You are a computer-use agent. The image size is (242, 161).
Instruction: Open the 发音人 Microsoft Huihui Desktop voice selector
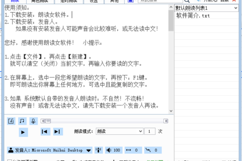click(50, 150)
